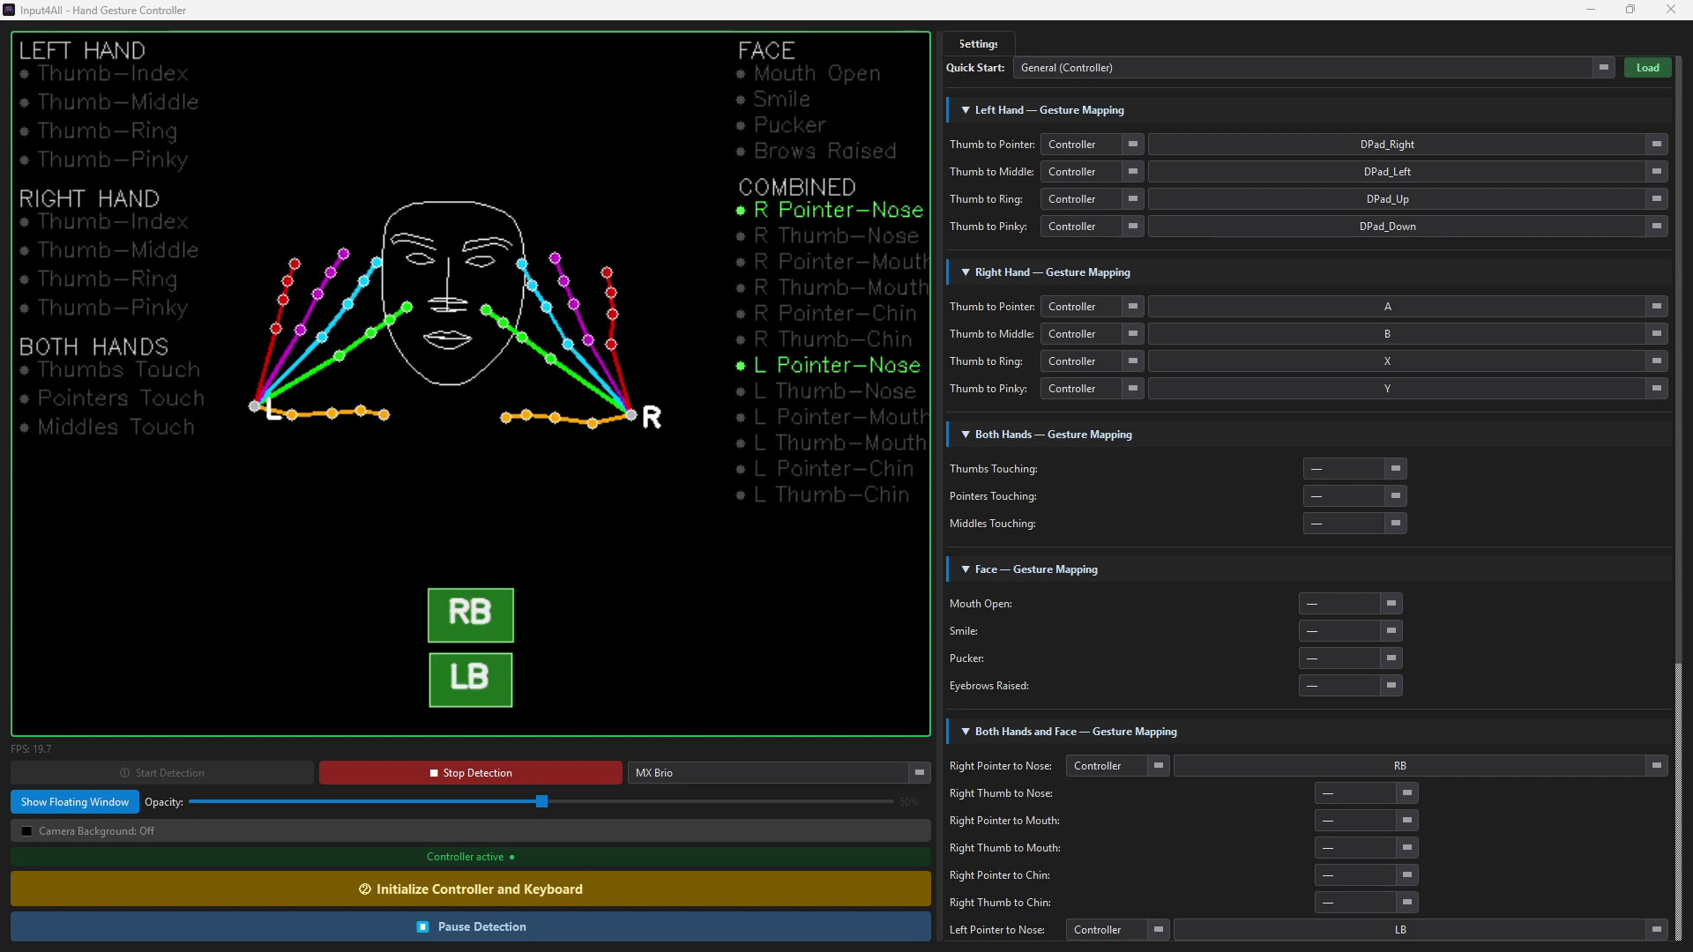Screen dimensions: 1693x952
Task: Open Right Hand Thumb to Pinky Y dropdown
Action: (x=1407, y=389)
